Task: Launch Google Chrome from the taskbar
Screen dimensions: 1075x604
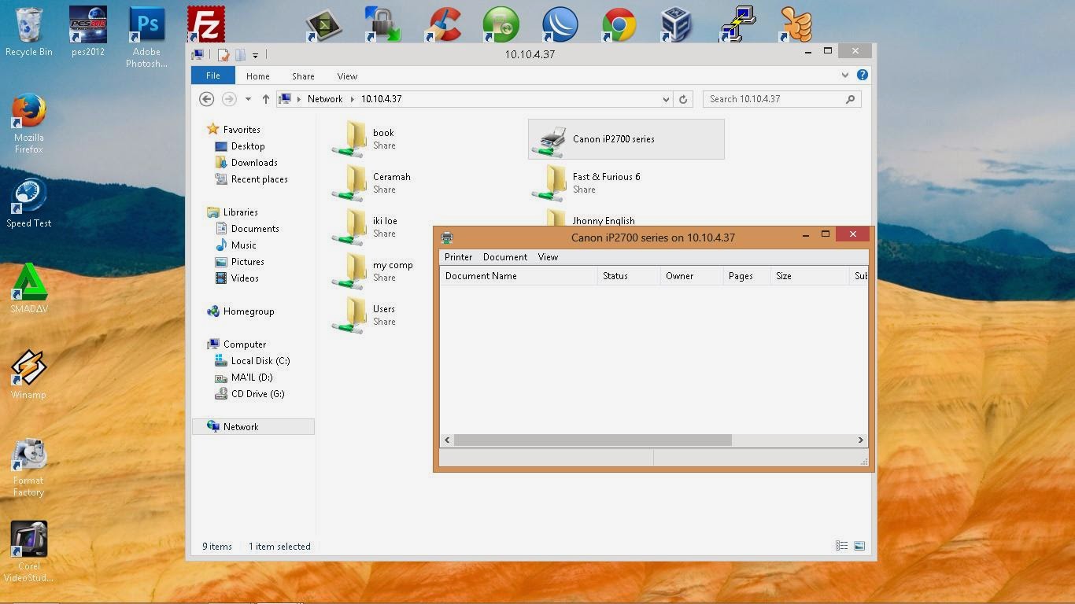Action: [x=619, y=24]
